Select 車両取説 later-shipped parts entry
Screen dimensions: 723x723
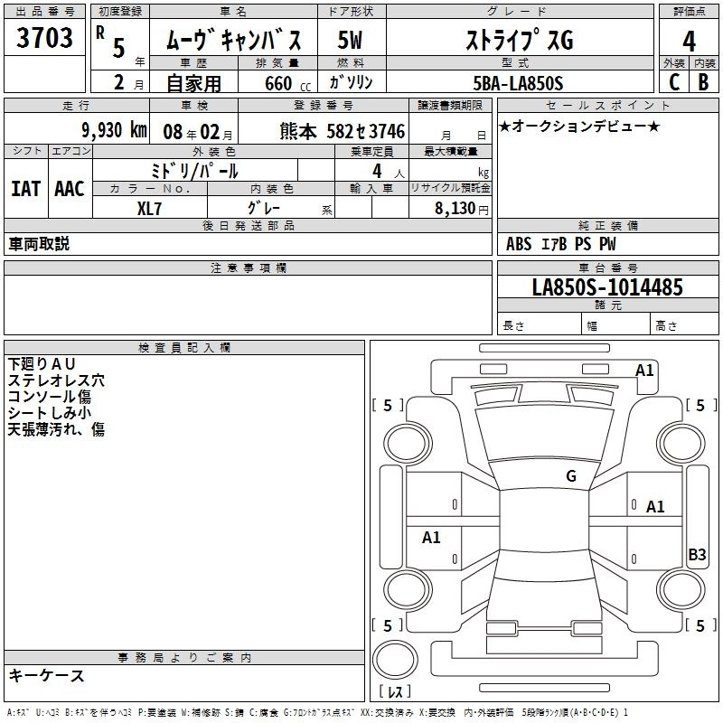coord(39,244)
